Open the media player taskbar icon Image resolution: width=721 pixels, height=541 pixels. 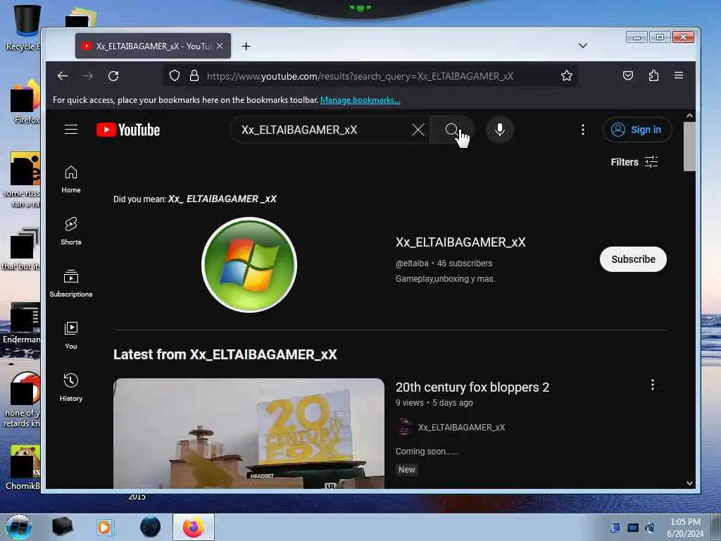point(104,527)
